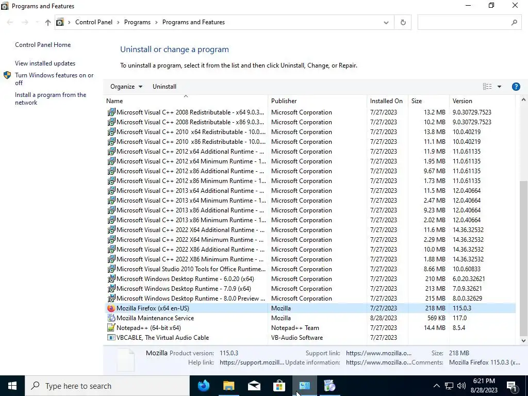Click the Mozilla Maintenance Service icon
Image resolution: width=528 pixels, height=396 pixels.
111,318
